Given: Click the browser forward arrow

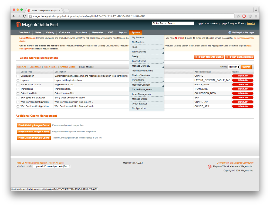Looking at the screenshot, I should coord(19,16).
